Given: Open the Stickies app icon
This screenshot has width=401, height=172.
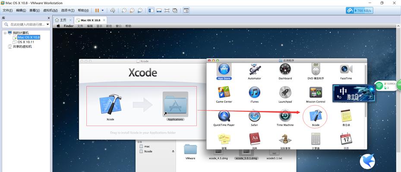Looking at the screenshot, I should (224, 139).
